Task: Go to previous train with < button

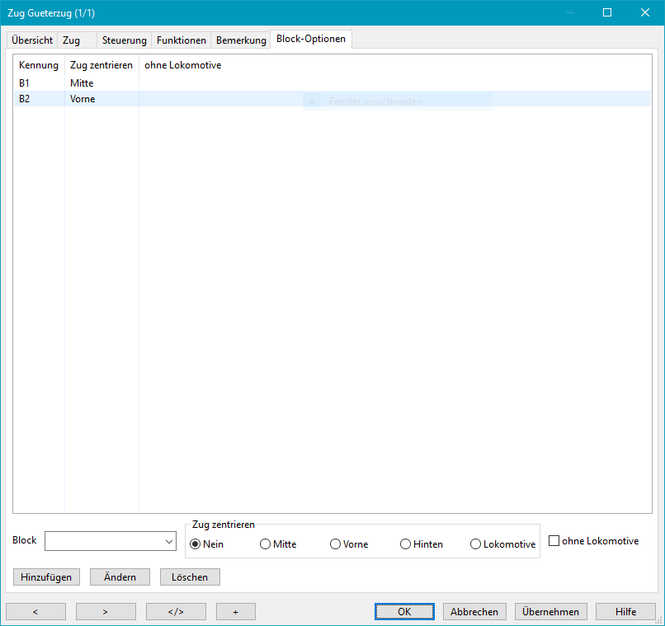Action: [35, 612]
